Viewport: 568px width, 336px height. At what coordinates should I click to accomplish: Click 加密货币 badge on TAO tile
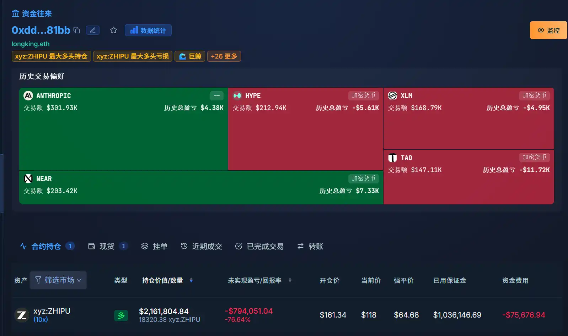[x=534, y=157]
